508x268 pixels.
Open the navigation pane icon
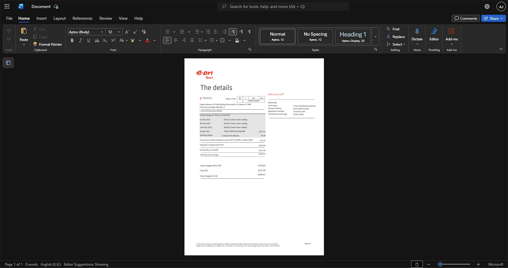[8, 63]
